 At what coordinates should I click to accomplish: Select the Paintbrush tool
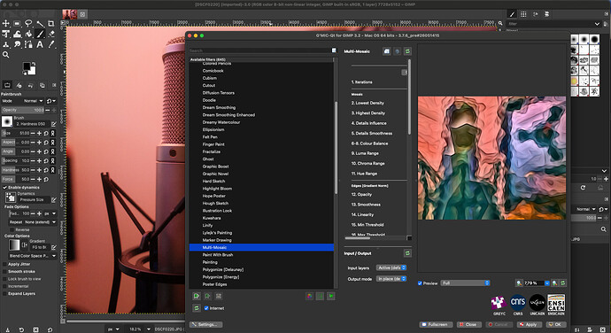click(x=40, y=35)
